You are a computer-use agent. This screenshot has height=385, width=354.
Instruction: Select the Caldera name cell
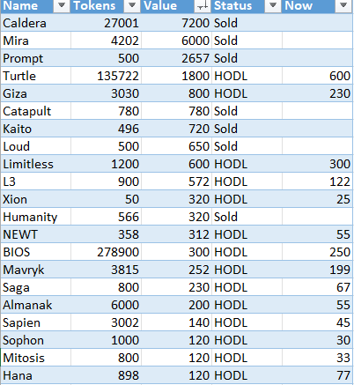[35, 23]
